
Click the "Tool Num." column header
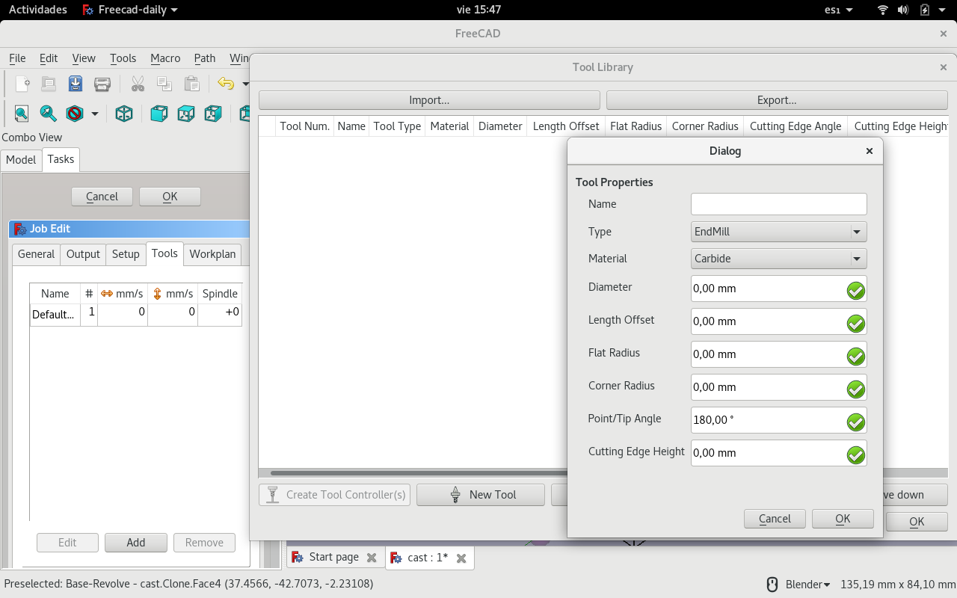(x=305, y=126)
